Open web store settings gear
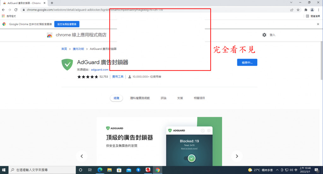Image resolution: width=323 pixels, height=174 pixels. (x=264, y=35)
